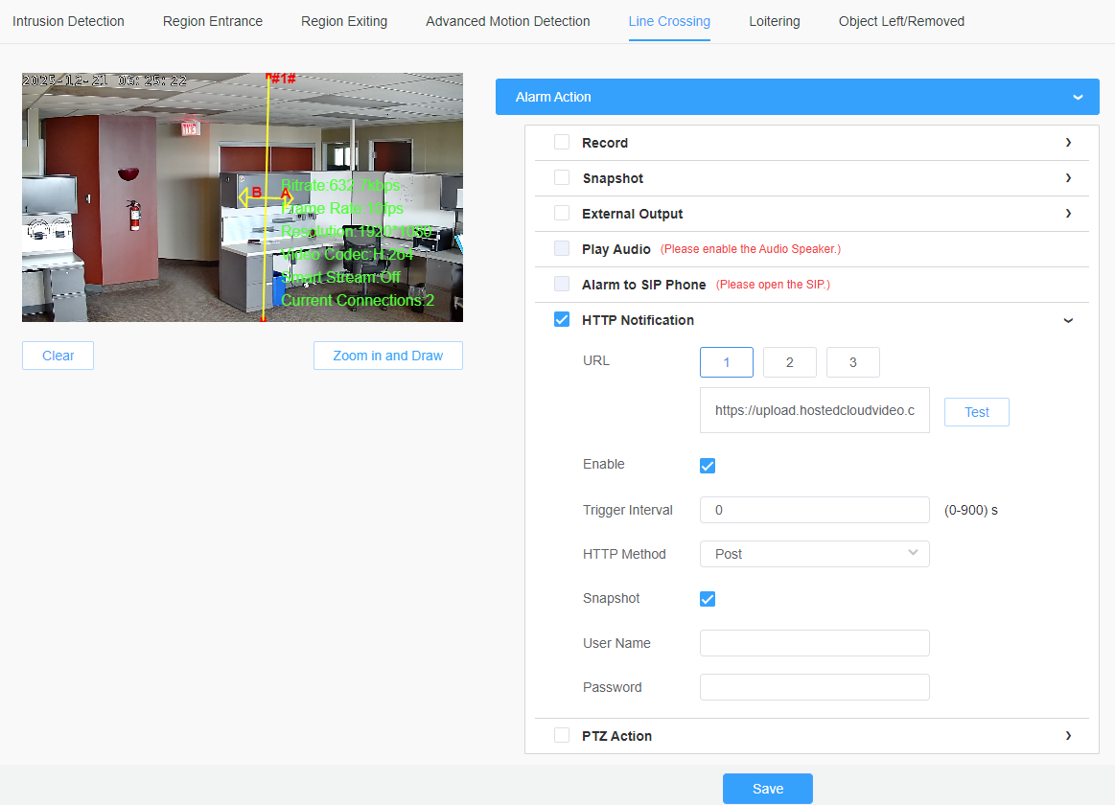
Task: Uncheck the Enable checkbox for the URL
Action: [708, 466]
